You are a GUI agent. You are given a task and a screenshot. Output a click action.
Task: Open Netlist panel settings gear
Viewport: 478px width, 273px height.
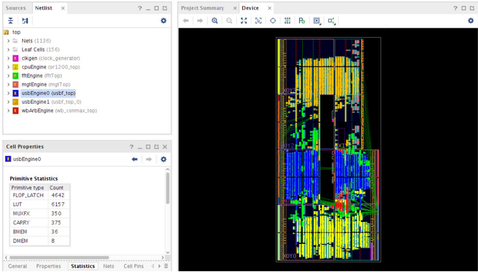click(163, 21)
